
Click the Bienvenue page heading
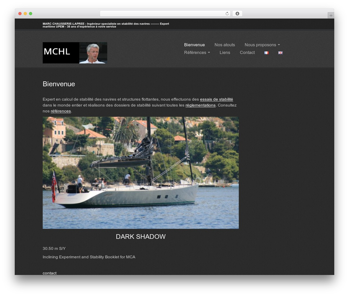pyautogui.click(x=59, y=84)
